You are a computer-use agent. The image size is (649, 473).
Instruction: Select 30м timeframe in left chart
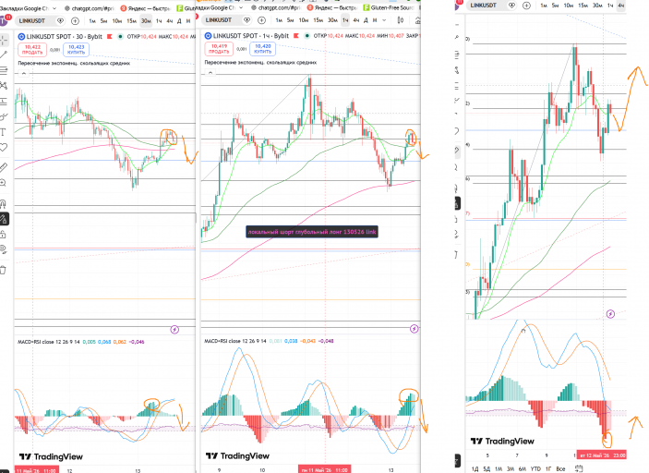(x=146, y=20)
